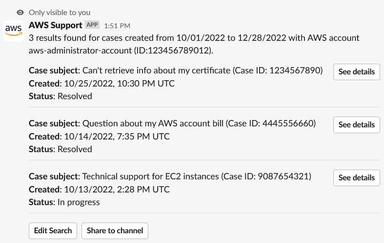Click the 10/25/2022 created date line
This screenshot has width=384, height=243.
pyautogui.click(x=101, y=84)
